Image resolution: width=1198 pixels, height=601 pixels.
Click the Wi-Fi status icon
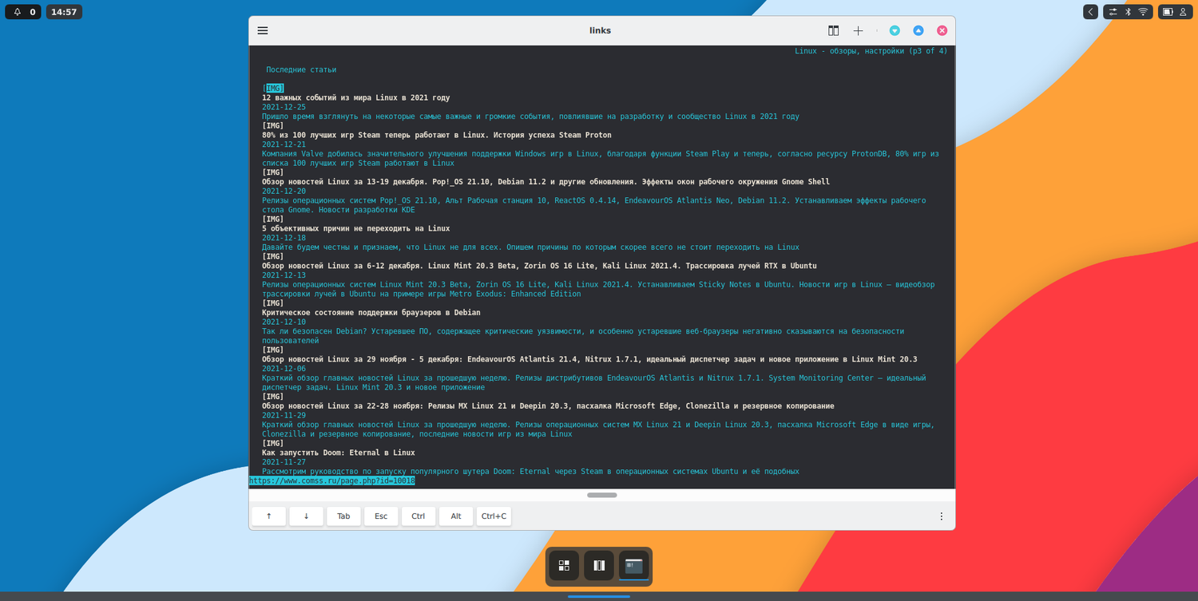1143,12
